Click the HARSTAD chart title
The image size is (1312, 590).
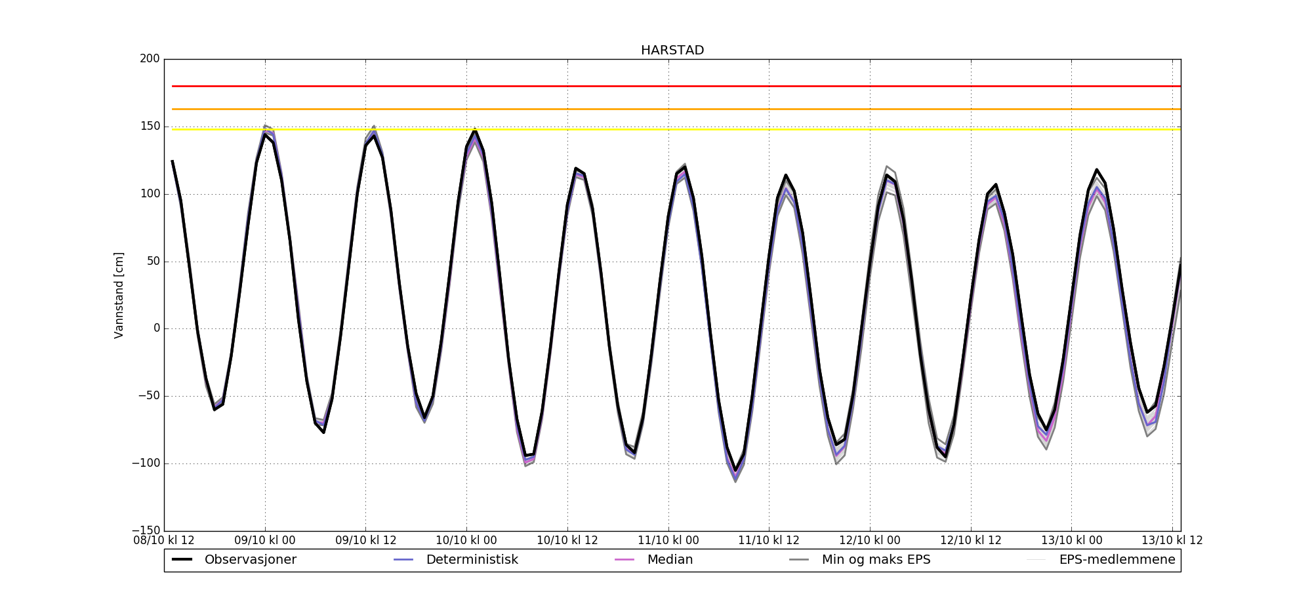[x=672, y=50]
